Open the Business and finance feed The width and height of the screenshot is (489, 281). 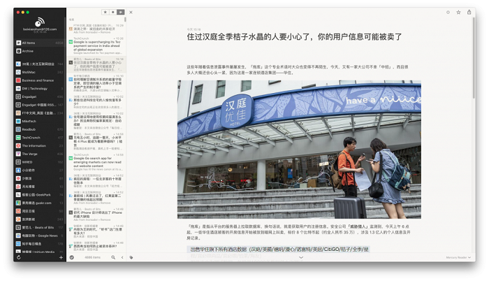tap(40, 80)
